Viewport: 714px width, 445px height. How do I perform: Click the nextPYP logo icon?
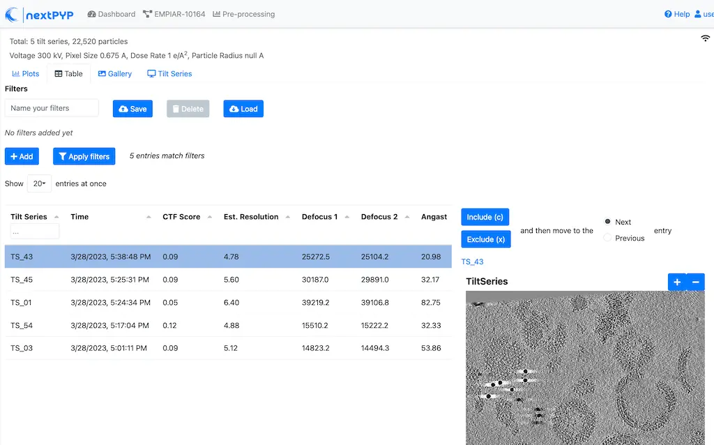[x=13, y=15]
